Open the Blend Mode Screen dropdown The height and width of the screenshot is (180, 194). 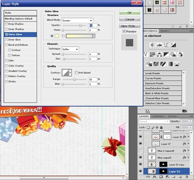(77, 21)
